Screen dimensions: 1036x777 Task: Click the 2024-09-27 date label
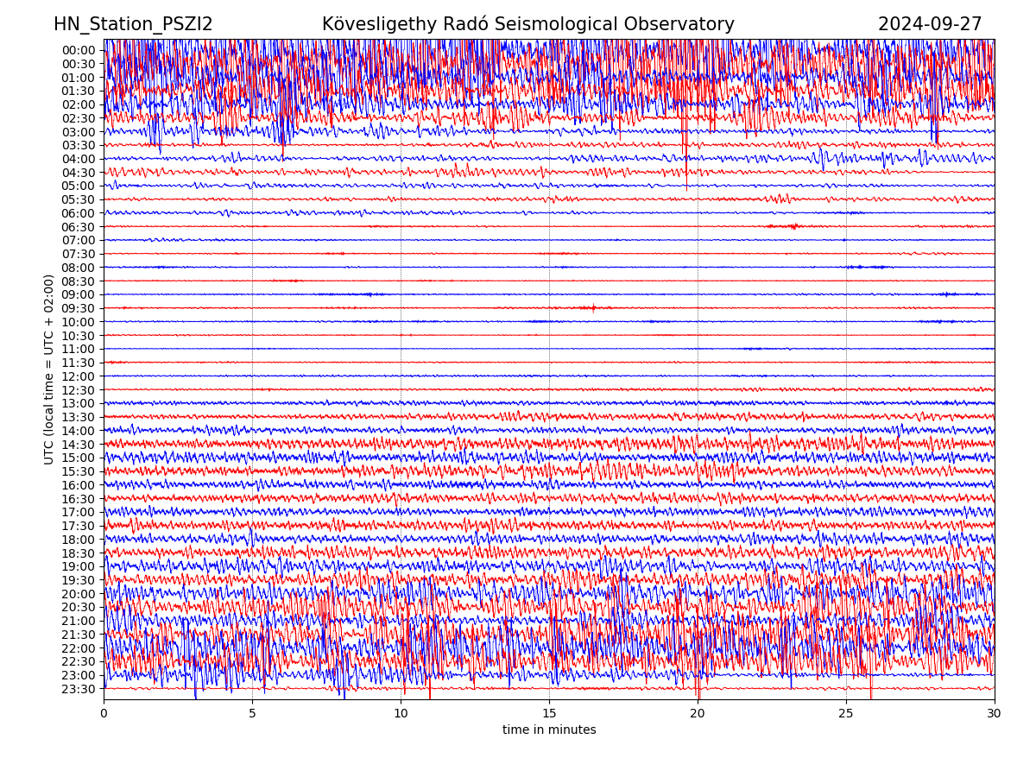tap(929, 25)
